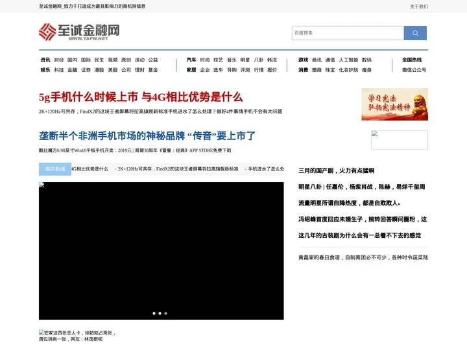
Task: Open the 滚动 navigation link
Action: [139, 60]
